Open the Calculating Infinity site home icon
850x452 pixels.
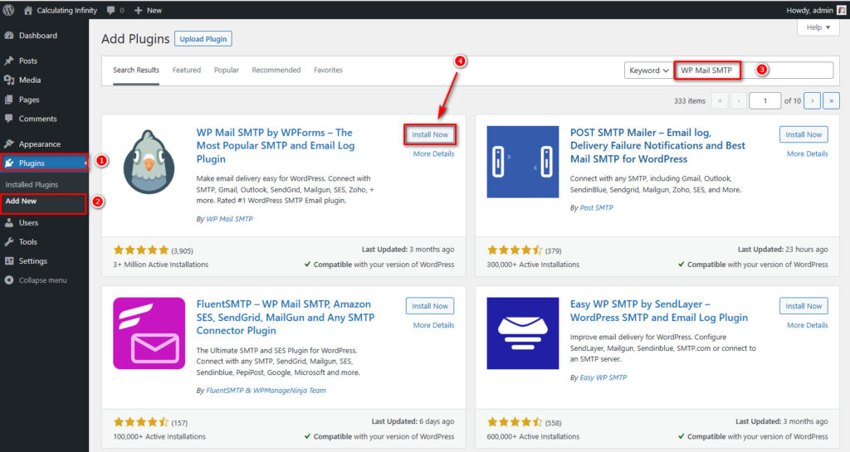28,10
